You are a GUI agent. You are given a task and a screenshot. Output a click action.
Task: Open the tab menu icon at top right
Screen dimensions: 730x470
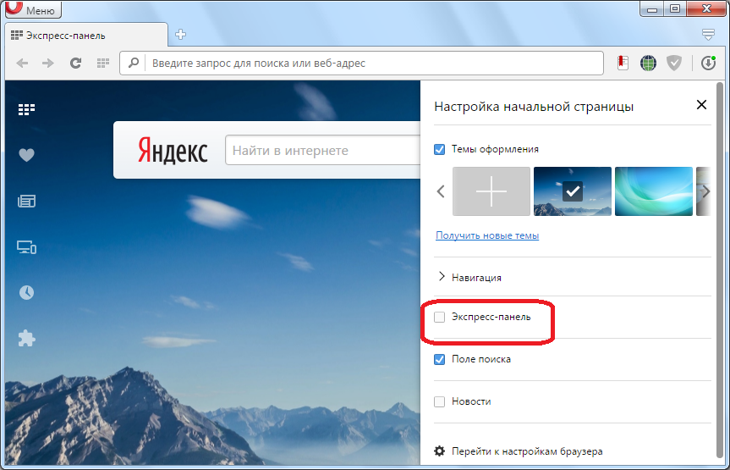[708, 34]
